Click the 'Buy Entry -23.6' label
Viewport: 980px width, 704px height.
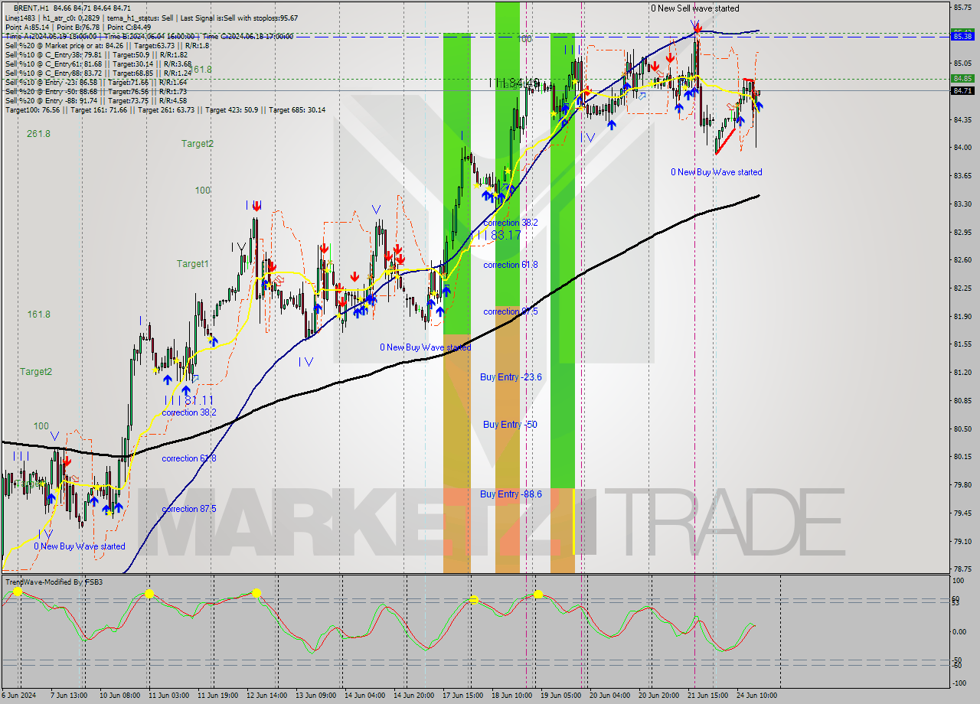coord(511,377)
